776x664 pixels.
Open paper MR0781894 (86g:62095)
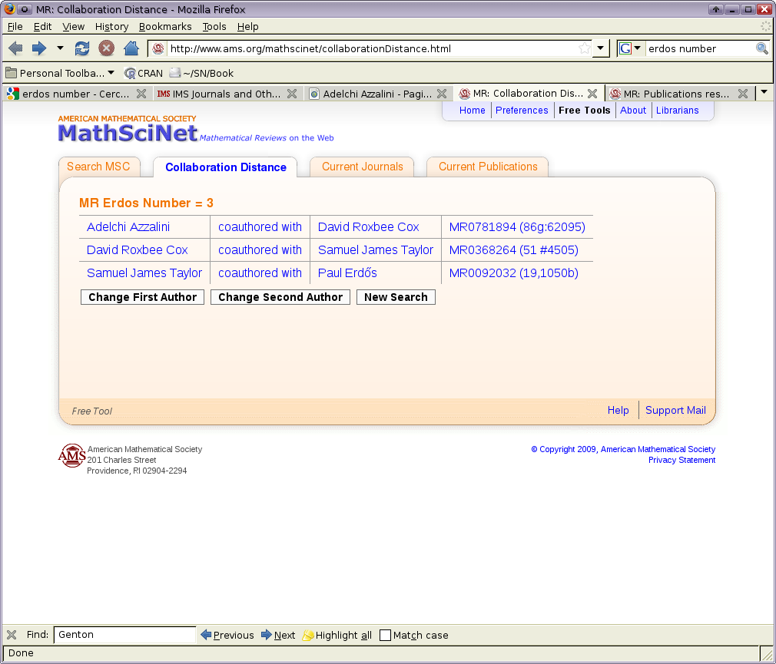tap(517, 227)
